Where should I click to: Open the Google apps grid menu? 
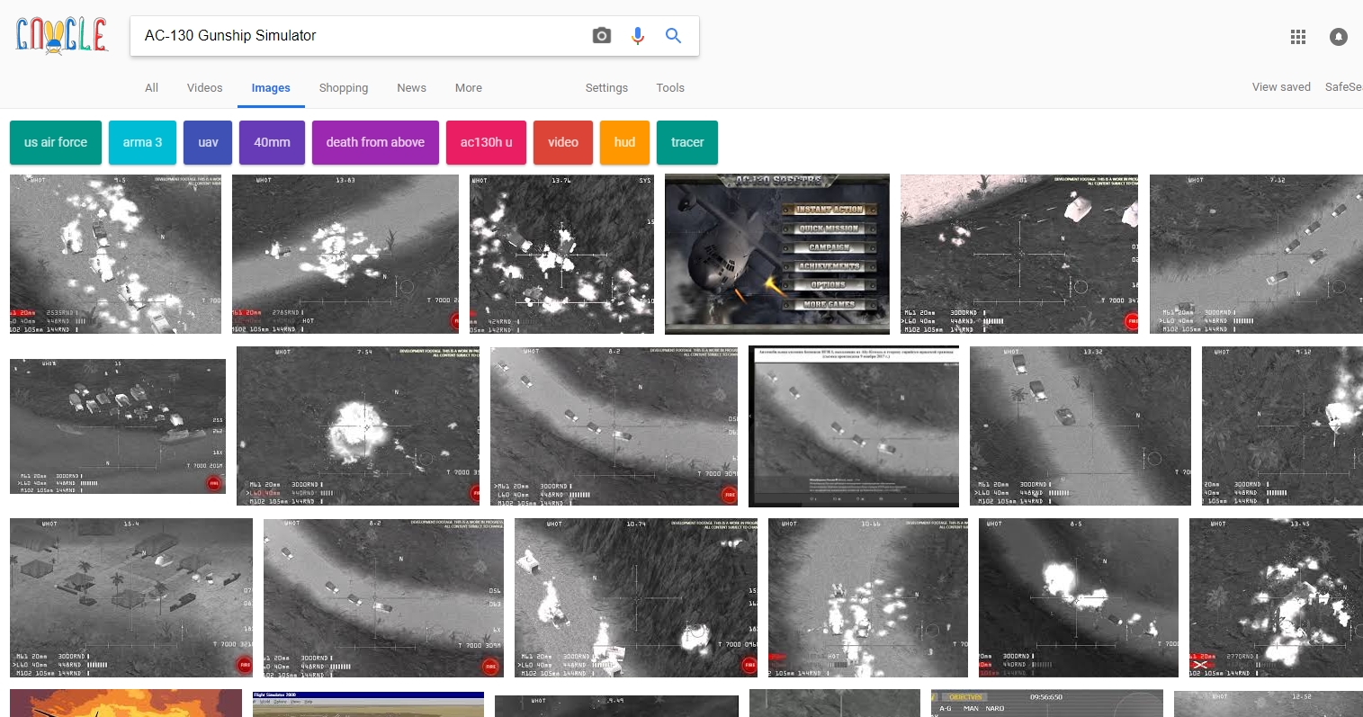click(x=1297, y=37)
